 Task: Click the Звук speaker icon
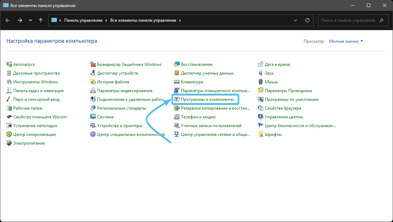(x=261, y=73)
